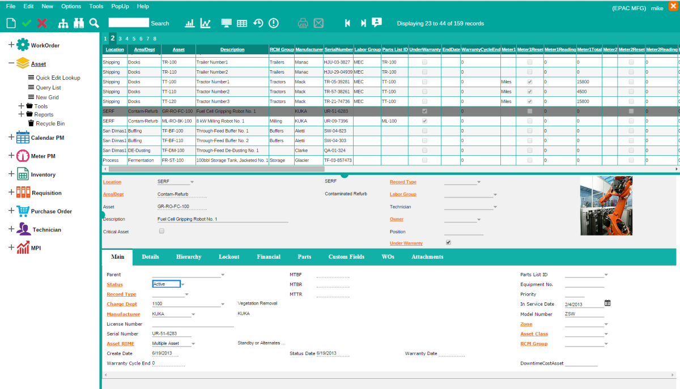Expand the WorkOrder tree node
The height and width of the screenshot is (389, 680).
click(x=11, y=45)
